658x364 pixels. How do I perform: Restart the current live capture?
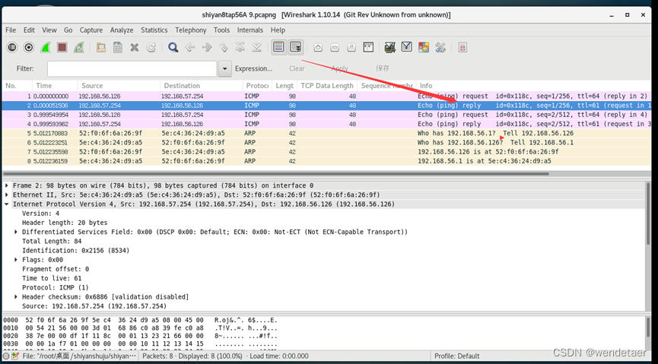(x=79, y=47)
